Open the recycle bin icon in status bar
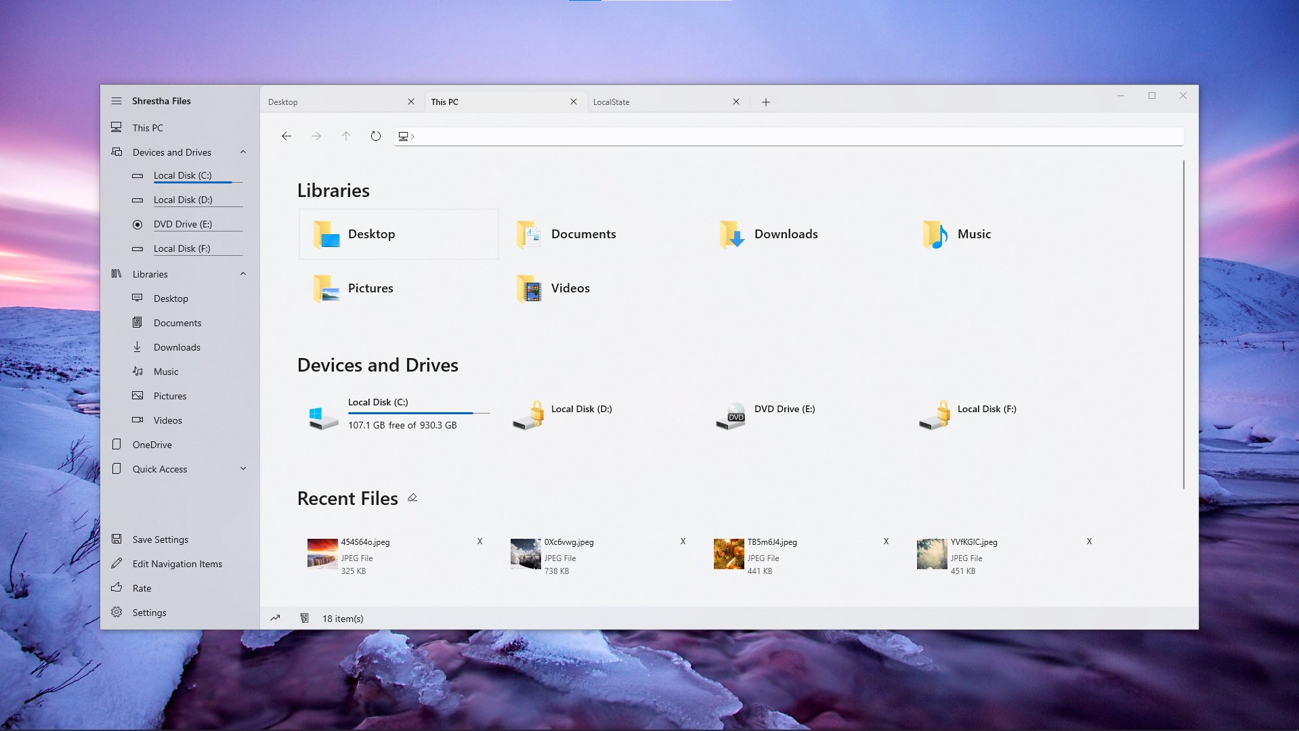1299x731 pixels. (305, 618)
